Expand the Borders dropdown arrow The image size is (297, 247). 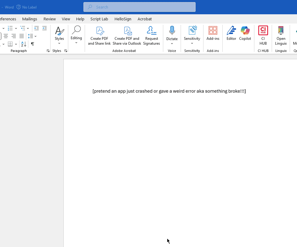pyautogui.click(x=16, y=44)
